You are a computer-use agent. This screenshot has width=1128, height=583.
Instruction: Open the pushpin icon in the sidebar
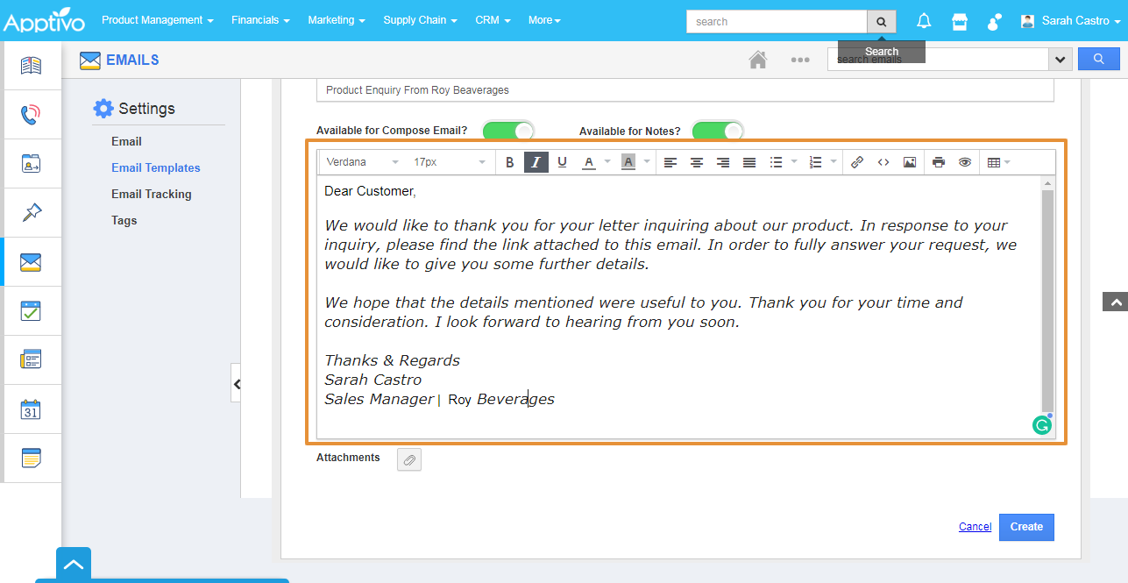pos(32,213)
